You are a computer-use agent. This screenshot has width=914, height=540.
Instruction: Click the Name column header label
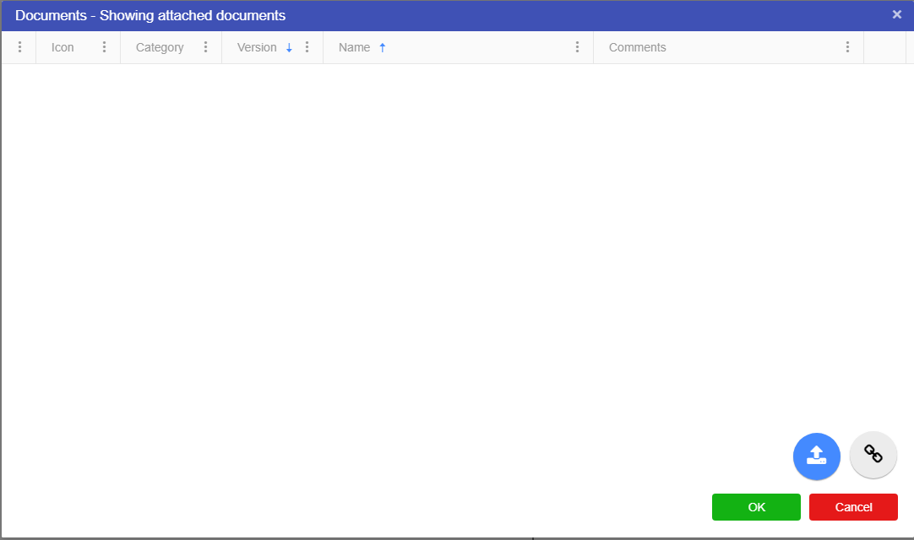[354, 47]
